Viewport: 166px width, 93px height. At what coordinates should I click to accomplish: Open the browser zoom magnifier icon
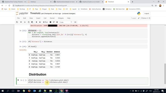tap(152, 6)
